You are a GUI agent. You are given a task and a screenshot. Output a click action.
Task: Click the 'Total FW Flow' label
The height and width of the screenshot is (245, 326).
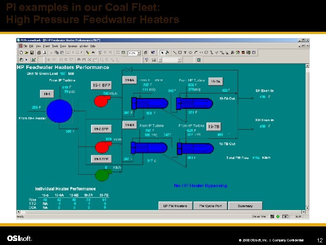tap(237, 158)
